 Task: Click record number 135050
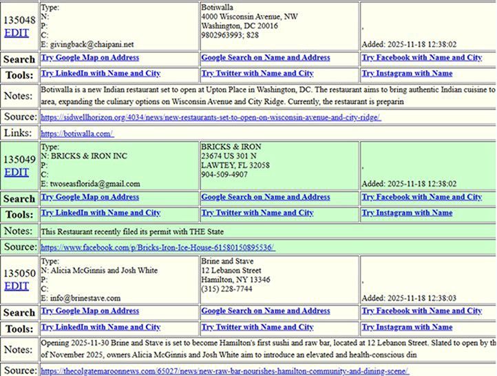[x=20, y=273]
